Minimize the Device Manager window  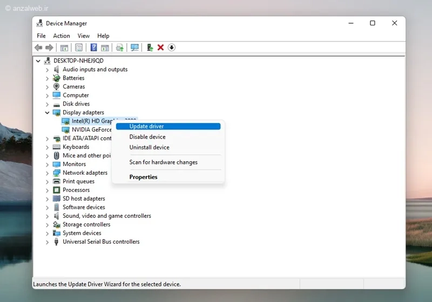point(350,23)
